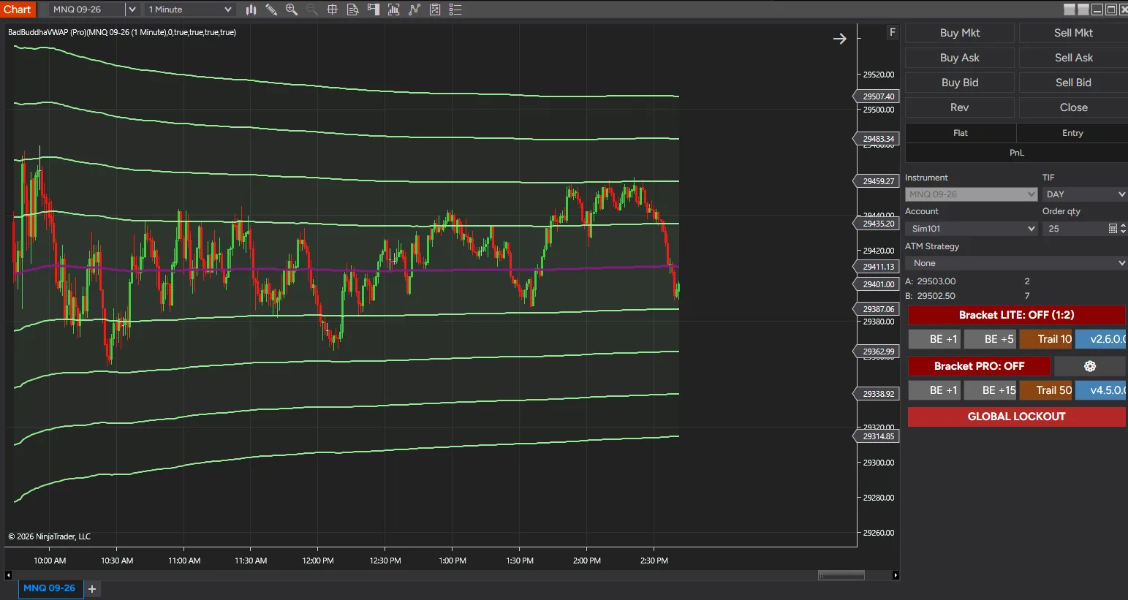Toggle Bracket PRO: OFF

click(x=979, y=366)
